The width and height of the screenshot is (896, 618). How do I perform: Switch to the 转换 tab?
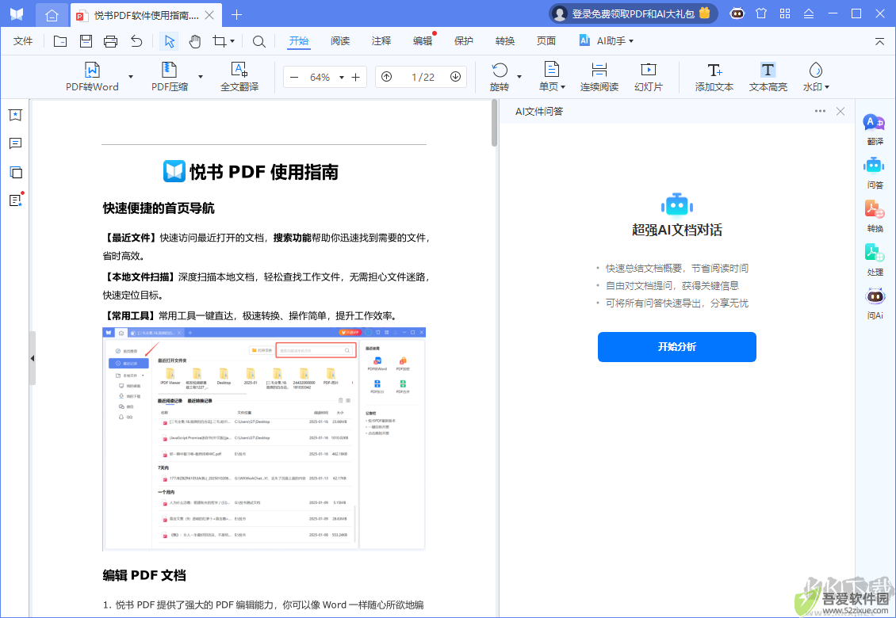504,41
